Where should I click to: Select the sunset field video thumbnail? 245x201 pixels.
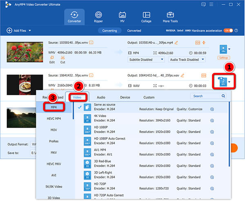pyautogui.click(x=21, y=117)
